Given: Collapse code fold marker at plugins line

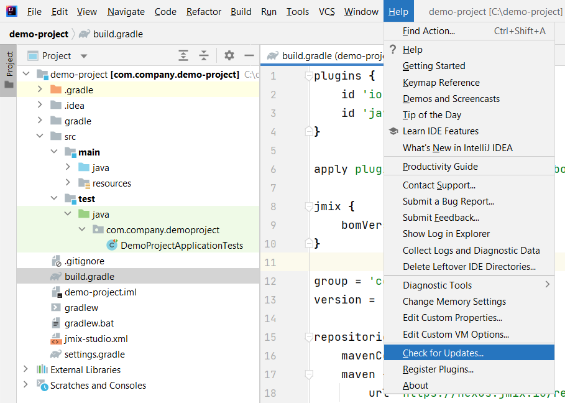Looking at the screenshot, I should [309, 76].
